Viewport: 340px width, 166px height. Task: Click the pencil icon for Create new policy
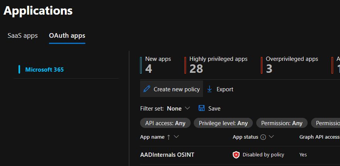(147, 89)
